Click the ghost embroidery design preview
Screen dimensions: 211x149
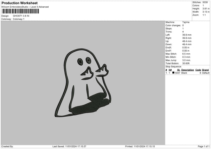pos(83,83)
